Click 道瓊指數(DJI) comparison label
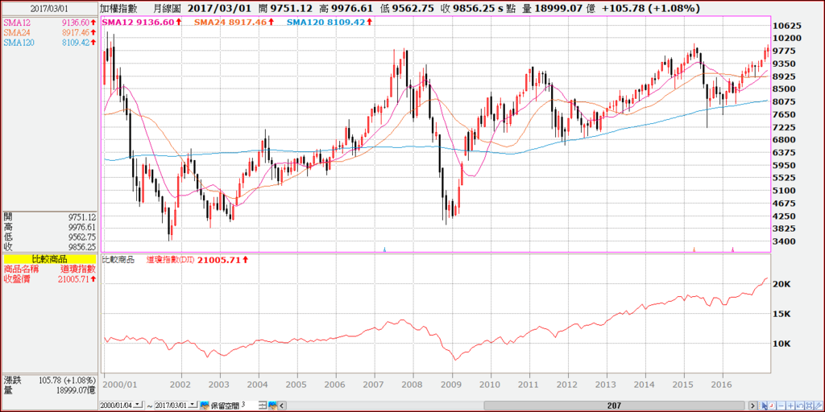825x412 pixels. [x=170, y=260]
